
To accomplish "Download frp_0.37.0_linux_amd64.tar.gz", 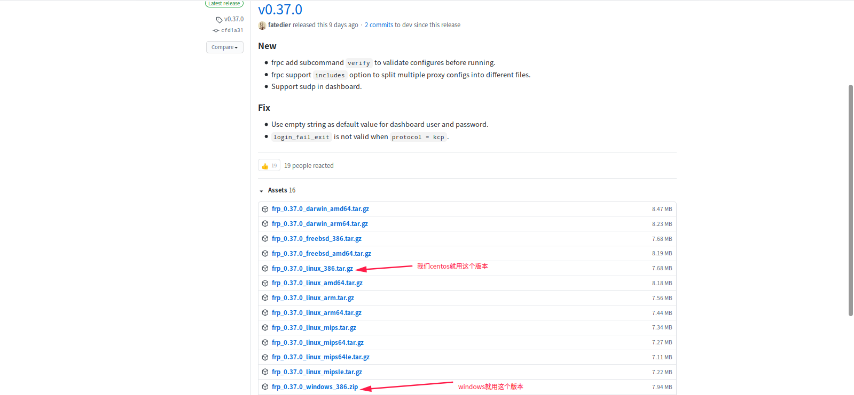I will [x=317, y=283].
